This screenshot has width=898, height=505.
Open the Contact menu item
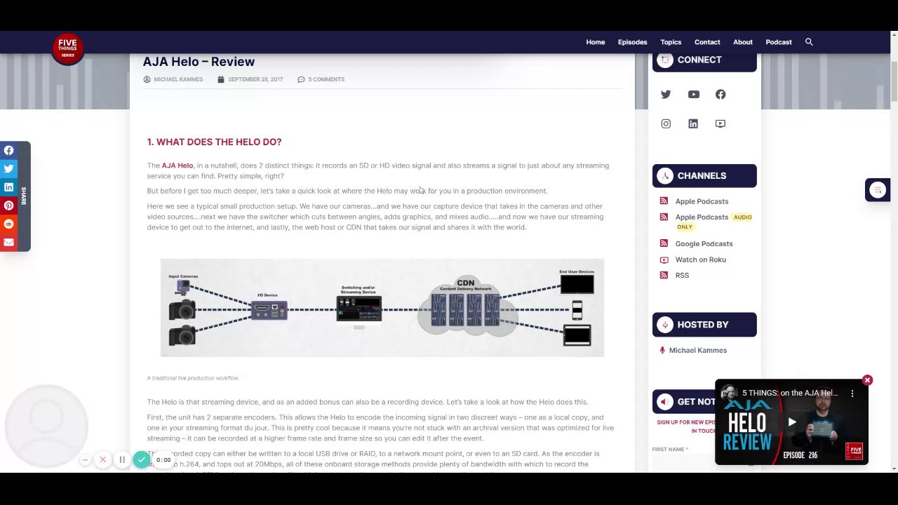pyautogui.click(x=707, y=42)
